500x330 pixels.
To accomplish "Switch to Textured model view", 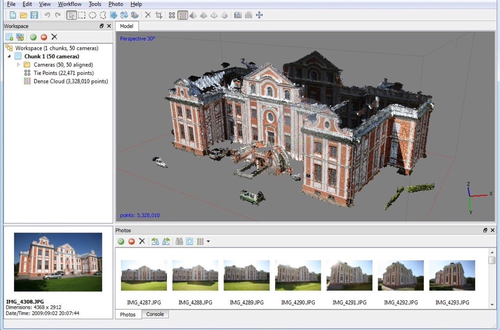I will pos(225,15).
